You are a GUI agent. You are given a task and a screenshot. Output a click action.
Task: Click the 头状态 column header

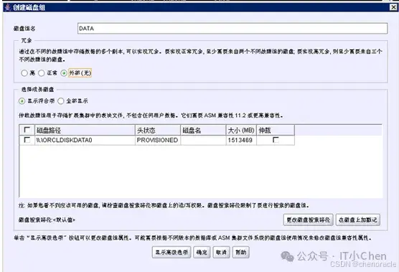(x=158, y=131)
